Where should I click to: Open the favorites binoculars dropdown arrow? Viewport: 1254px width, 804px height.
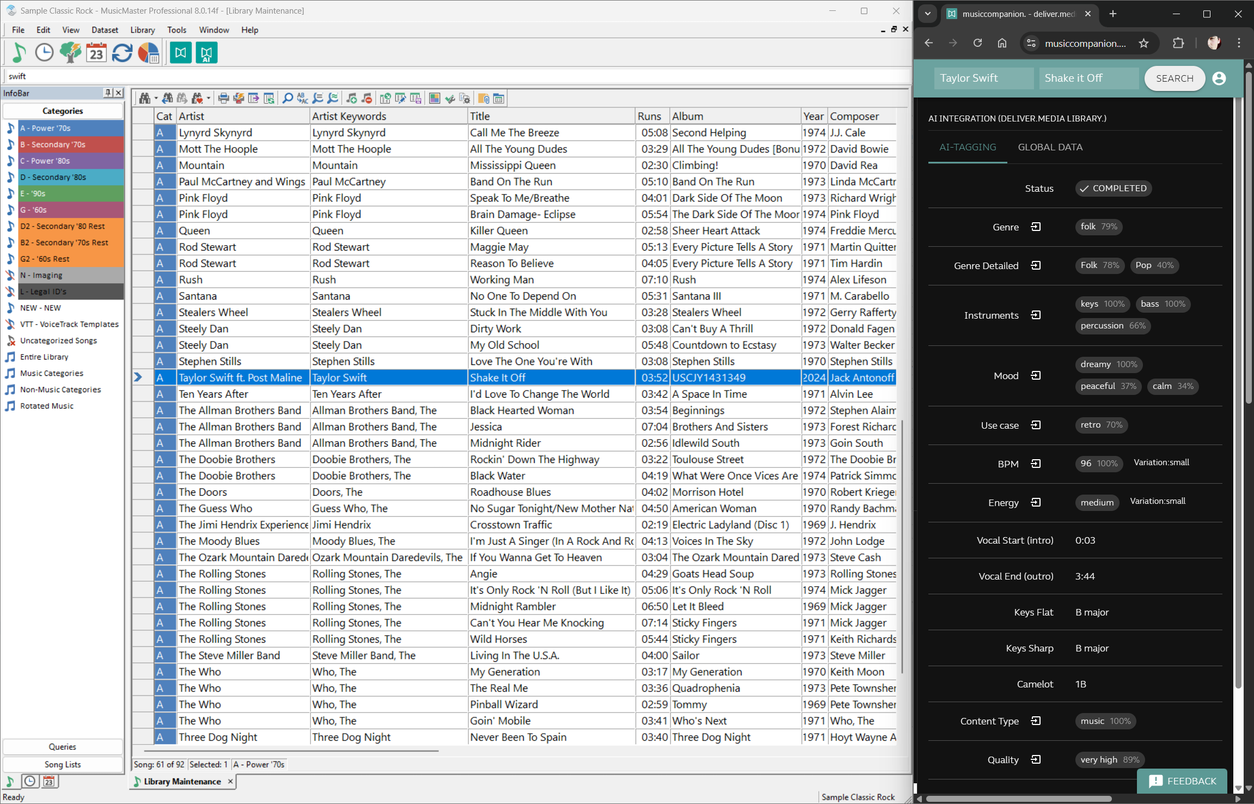pyautogui.click(x=209, y=99)
